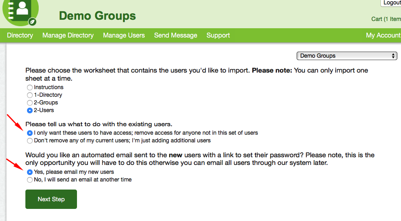
Task: Select the 2-Users worksheet radio button
Action: [30, 110]
